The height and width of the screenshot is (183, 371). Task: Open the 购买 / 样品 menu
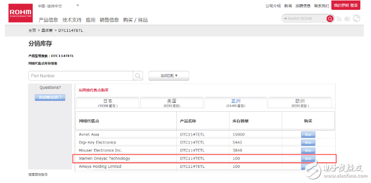135,20
